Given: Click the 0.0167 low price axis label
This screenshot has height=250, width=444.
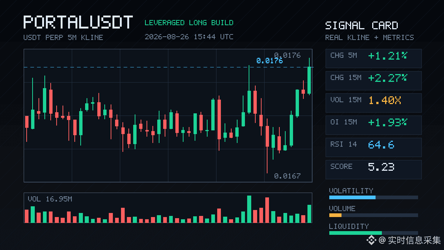Looking at the screenshot, I should coord(287,176).
